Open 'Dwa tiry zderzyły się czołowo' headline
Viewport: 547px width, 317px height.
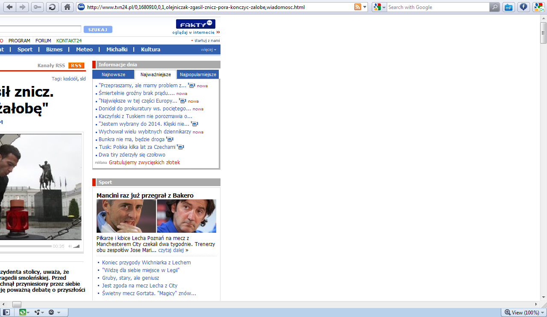click(x=132, y=155)
